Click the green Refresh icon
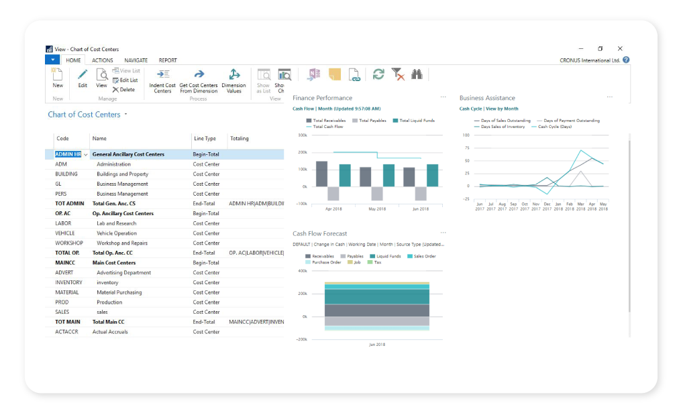This screenshot has height=413, width=679. [x=378, y=74]
